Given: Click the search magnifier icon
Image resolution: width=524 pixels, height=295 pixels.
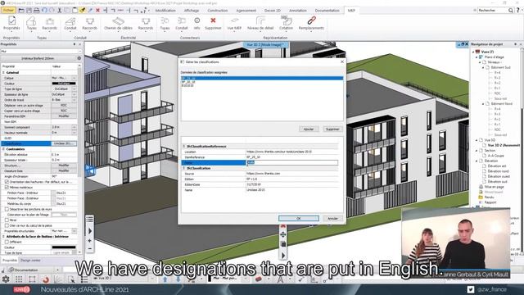Looking at the screenshot, I should pyautogui.click(x=510, y=11).
